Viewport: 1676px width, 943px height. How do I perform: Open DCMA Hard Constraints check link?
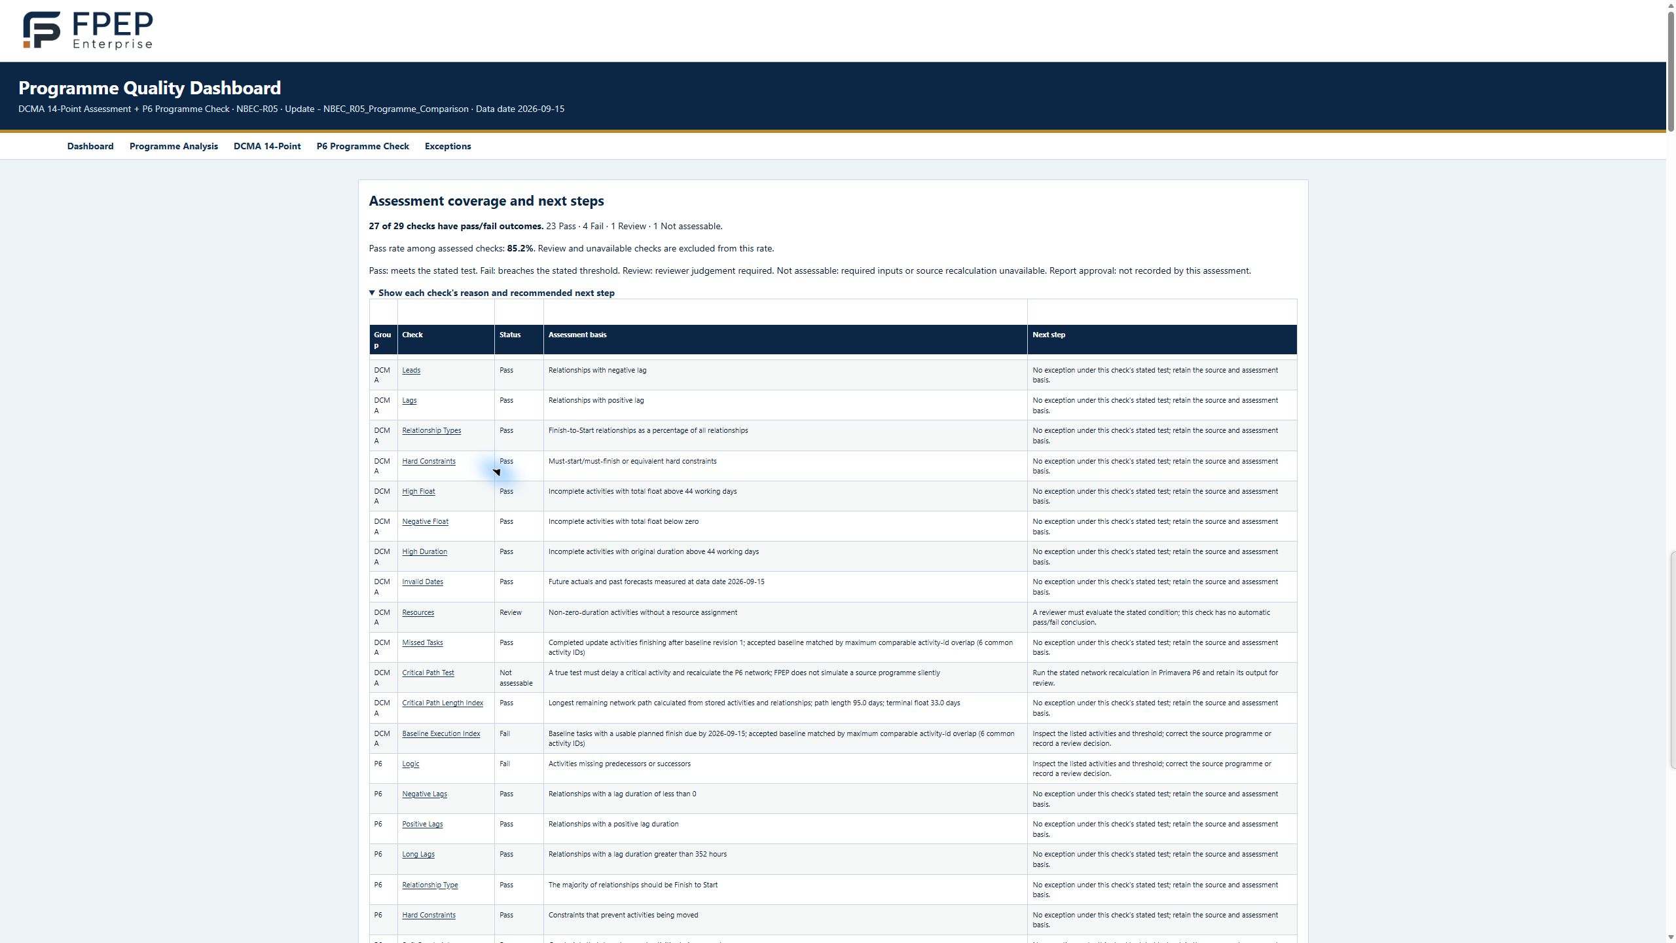[x=429, y=461]
